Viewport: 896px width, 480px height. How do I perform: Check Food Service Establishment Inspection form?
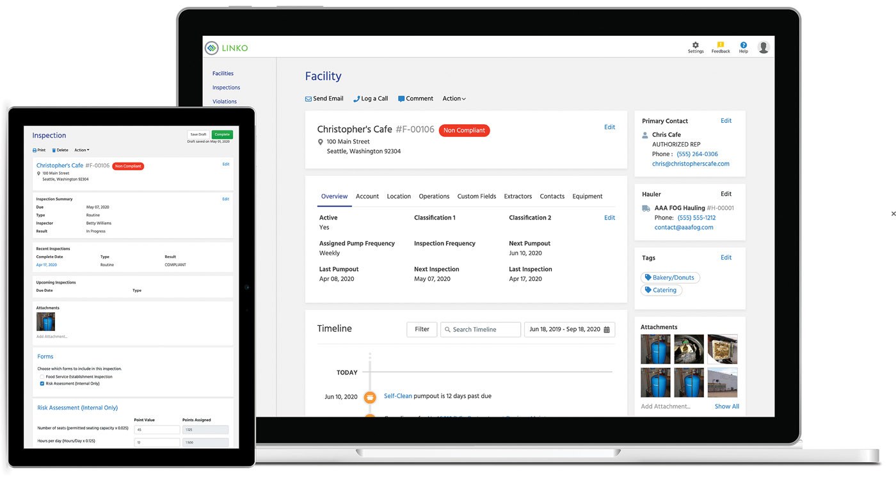(42, 377)
